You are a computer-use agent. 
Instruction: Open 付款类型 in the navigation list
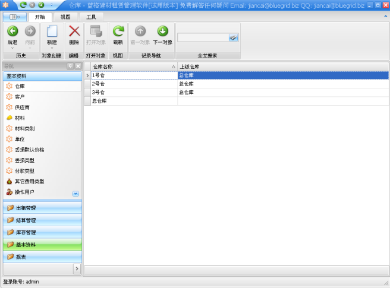pos(42,171)
